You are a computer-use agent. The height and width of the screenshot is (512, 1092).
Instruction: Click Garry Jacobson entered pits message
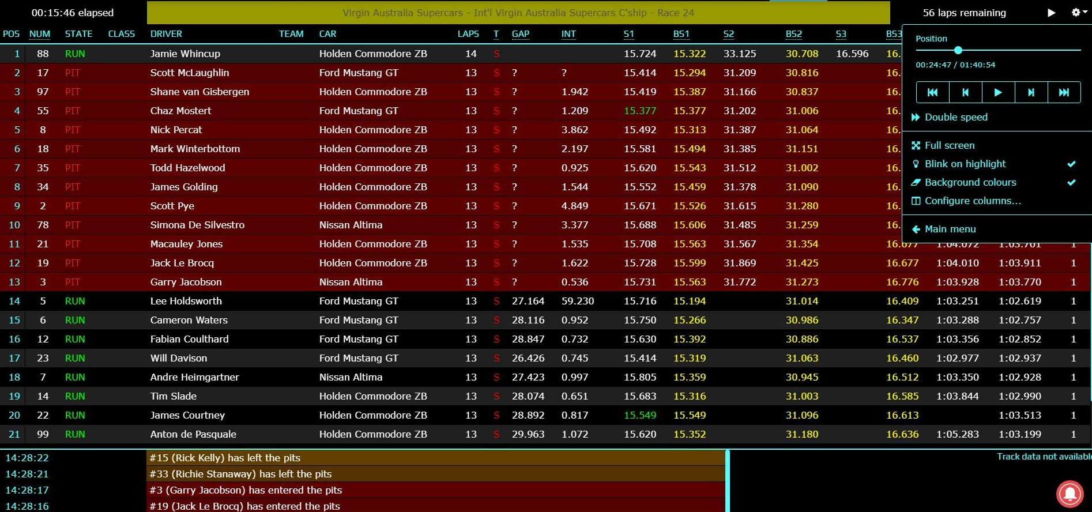point(436,490)
